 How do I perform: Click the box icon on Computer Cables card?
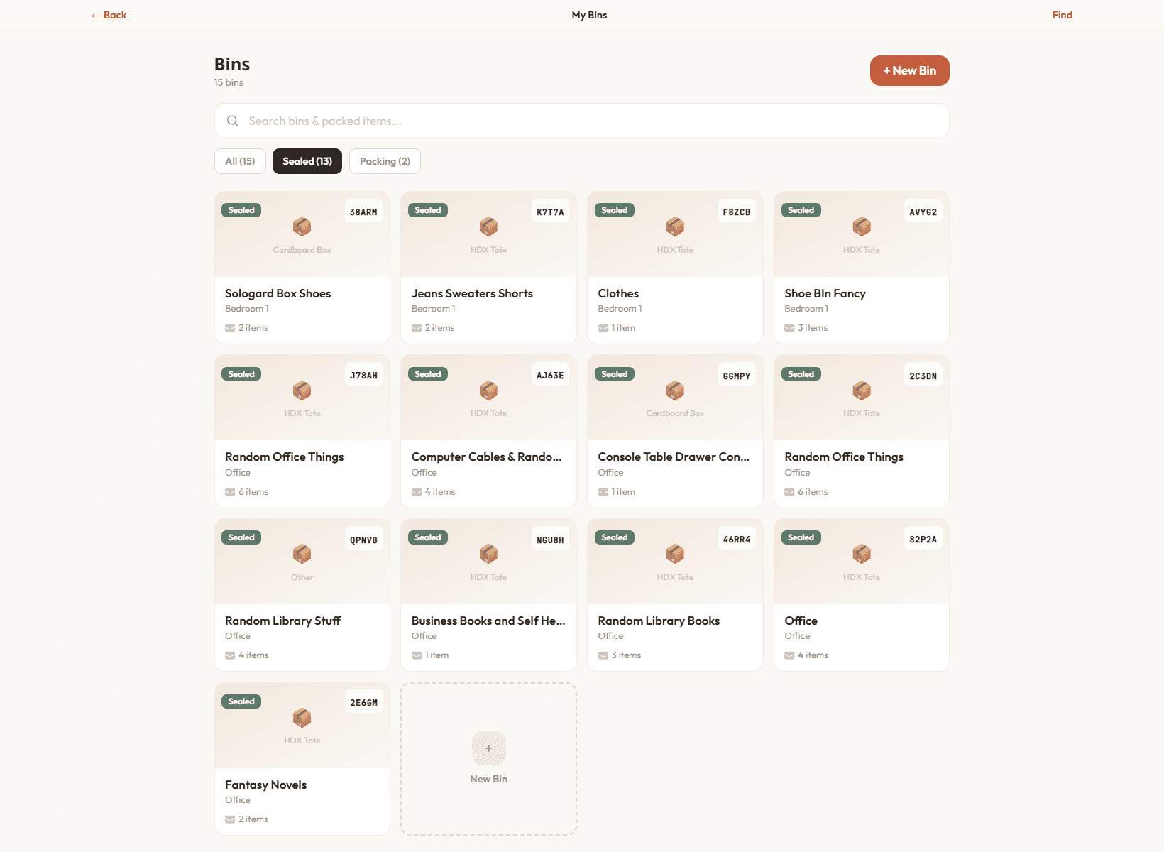click(x=488, y=390)
